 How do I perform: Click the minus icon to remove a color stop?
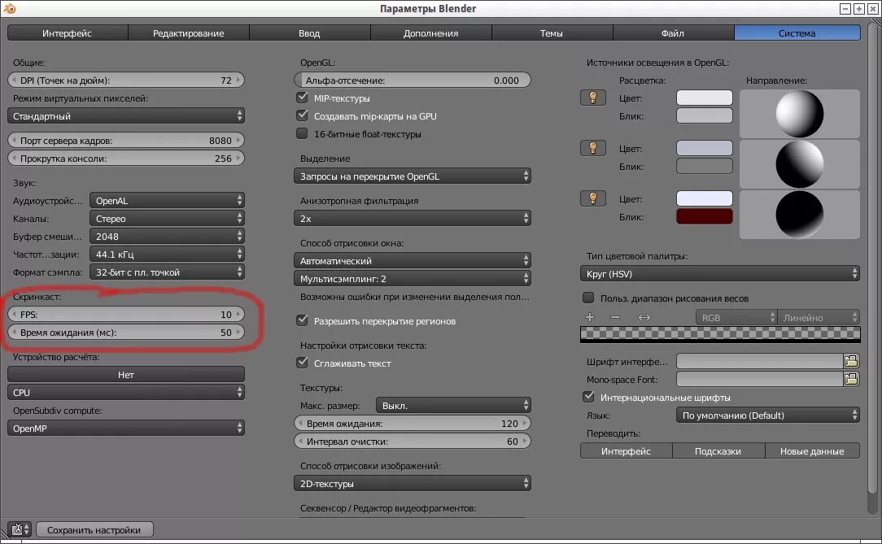click(x=615, y=317)
